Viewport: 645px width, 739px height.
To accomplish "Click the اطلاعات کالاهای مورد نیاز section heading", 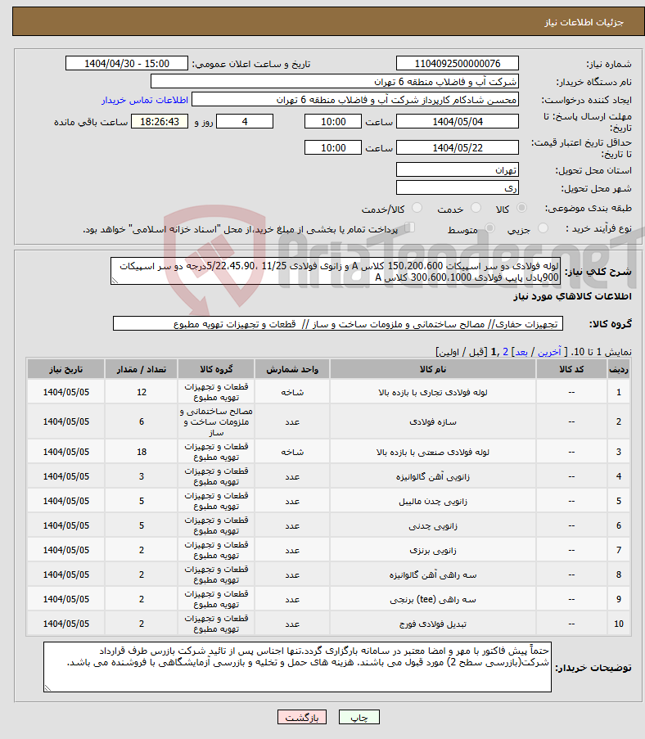I will point(572,296).
